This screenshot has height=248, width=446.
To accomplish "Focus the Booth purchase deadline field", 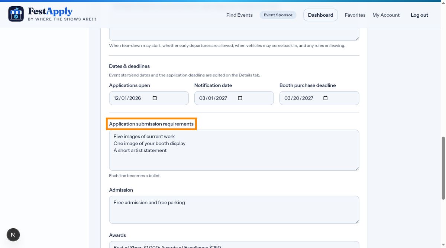I will click(x=319, y=98).
